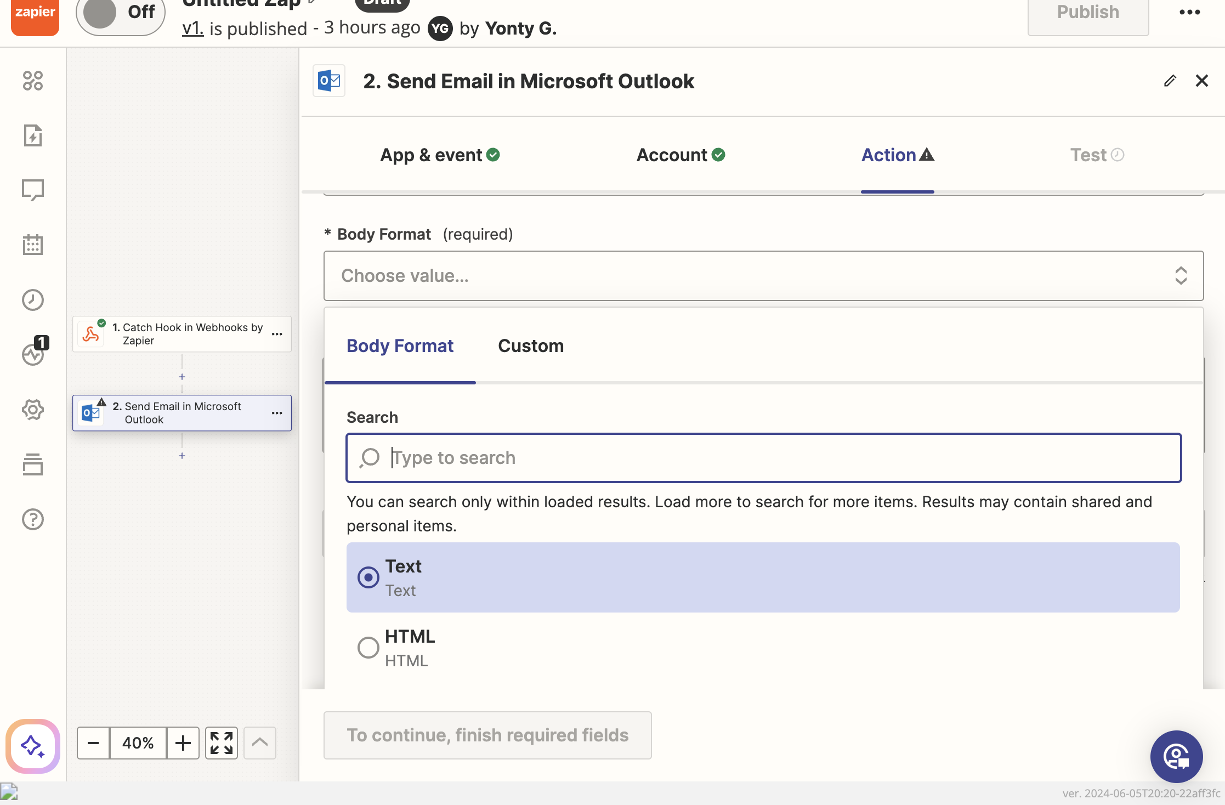
Task: Open the settings gear icon in sidebar
Action: click(33, 410)
